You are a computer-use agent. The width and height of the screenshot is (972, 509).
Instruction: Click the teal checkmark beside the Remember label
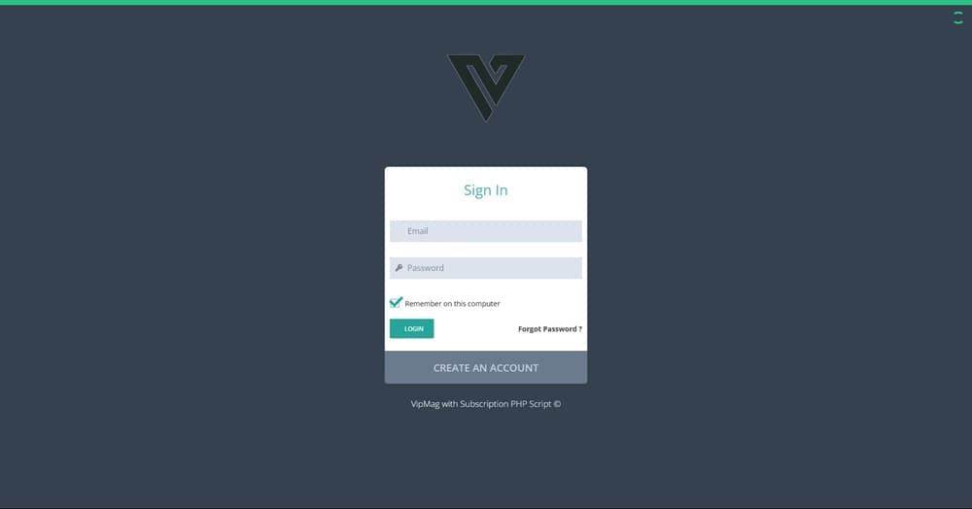(396, 302)
